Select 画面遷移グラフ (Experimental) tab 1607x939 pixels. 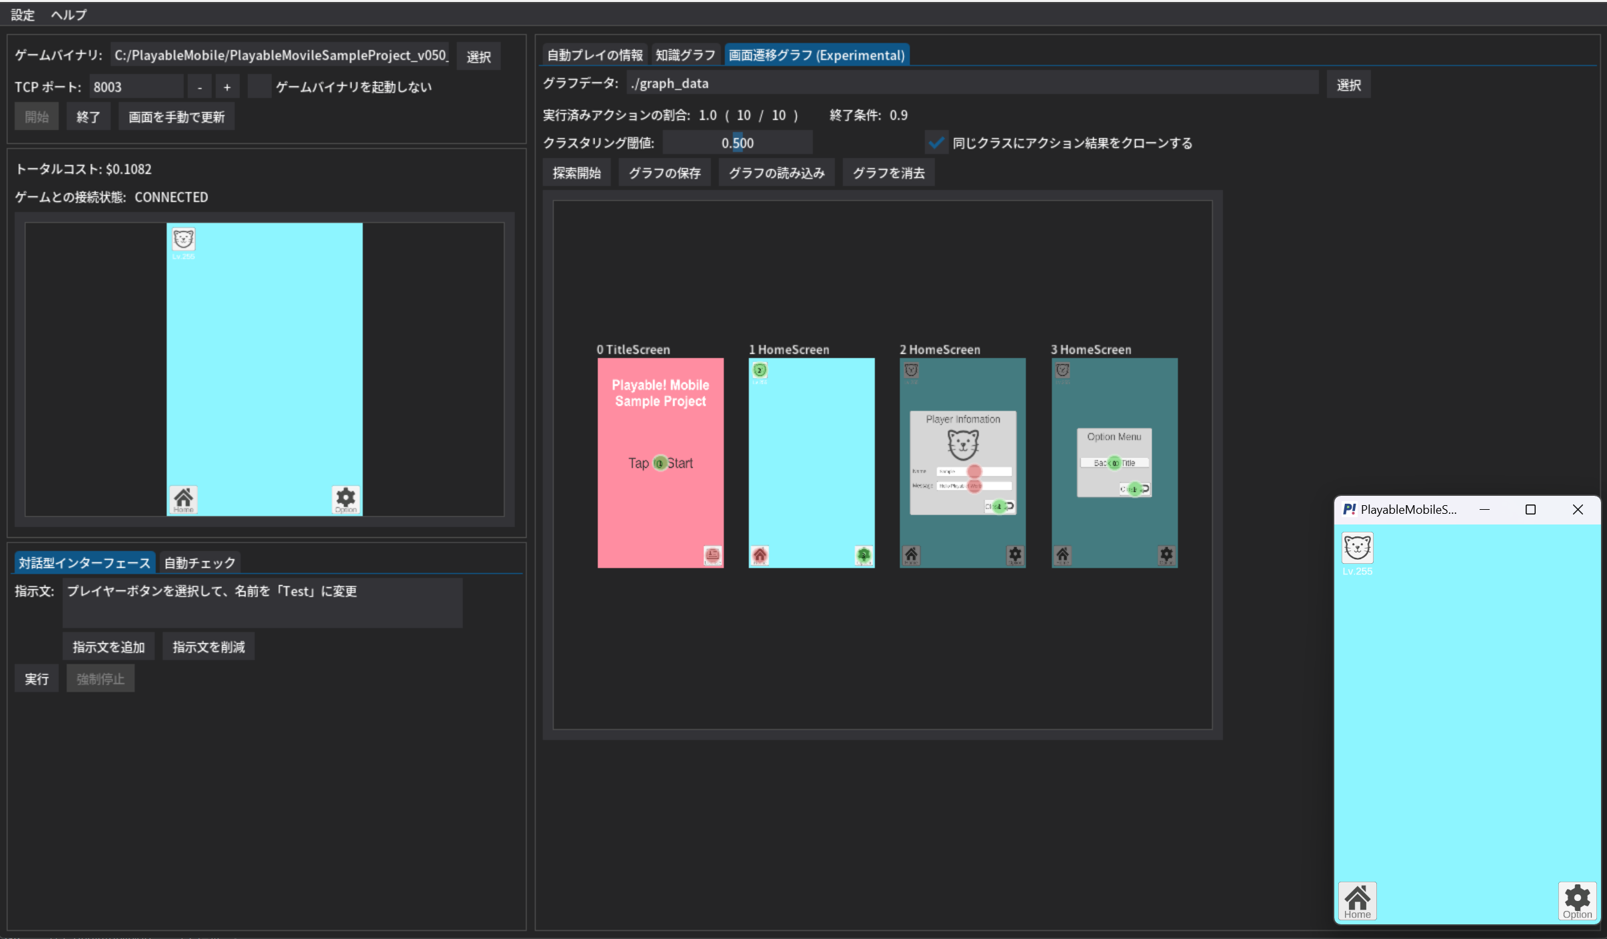pos(816,55)
